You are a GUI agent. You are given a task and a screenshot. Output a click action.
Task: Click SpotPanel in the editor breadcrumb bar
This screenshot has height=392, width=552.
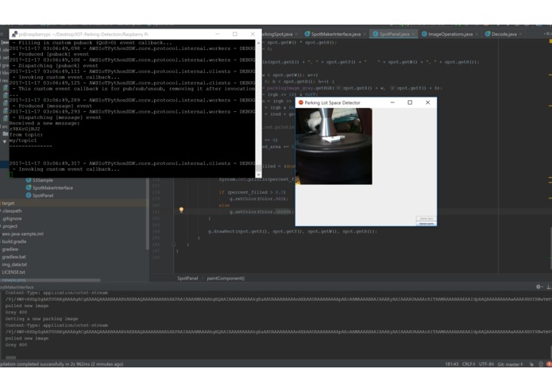187,278
